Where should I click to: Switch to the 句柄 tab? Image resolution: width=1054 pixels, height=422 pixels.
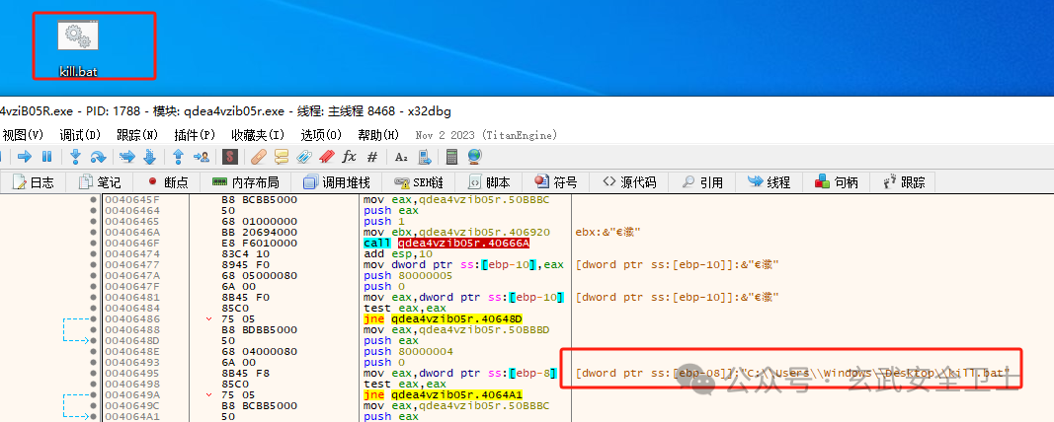837,181
